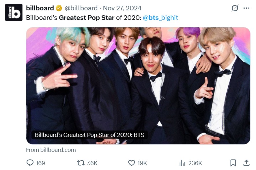The width and height of the screenshot is (256, 170).
Task: View post analytics bar-chart icon
Action: click(x=182, y=163)
